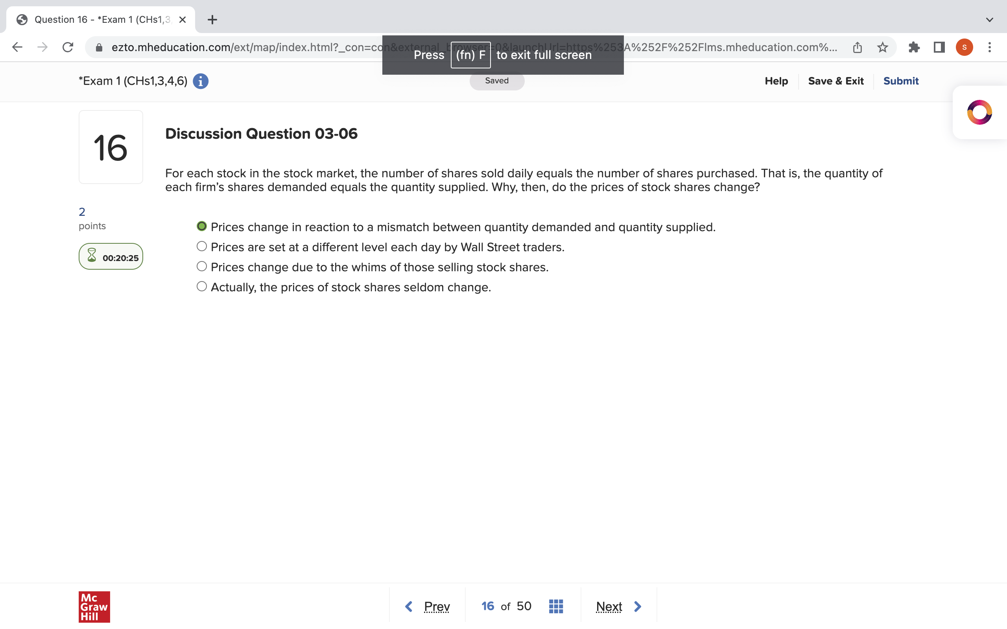Bookmark this page with the star icon
Viewport: 1007px width, 629px height.
[882, 47]
